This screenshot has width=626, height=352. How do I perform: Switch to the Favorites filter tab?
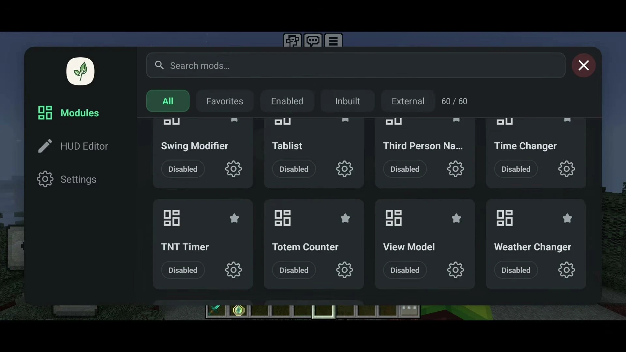pos(225,101)
